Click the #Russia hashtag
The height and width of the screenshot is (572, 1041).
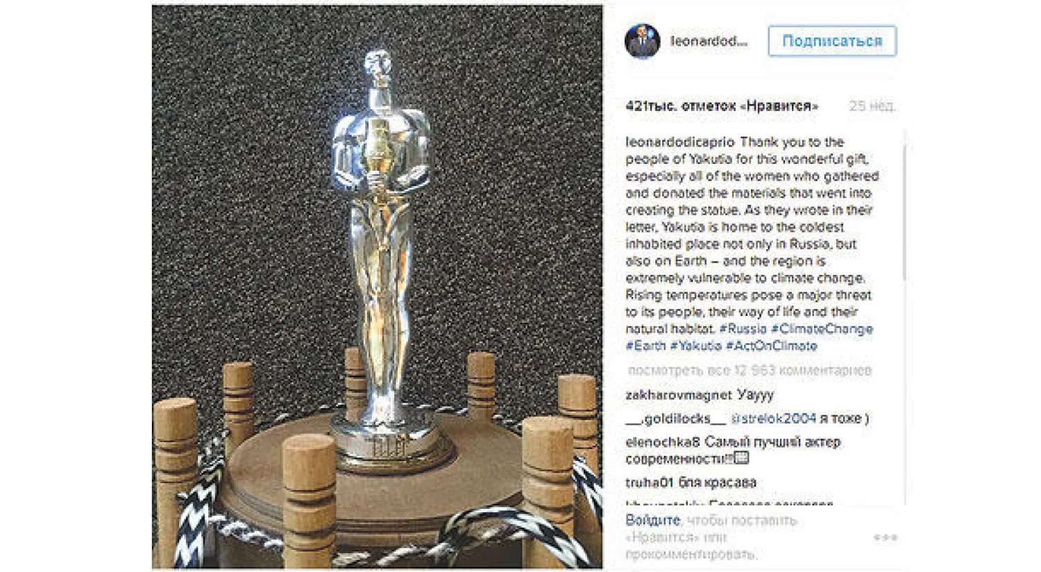(743, 329)
